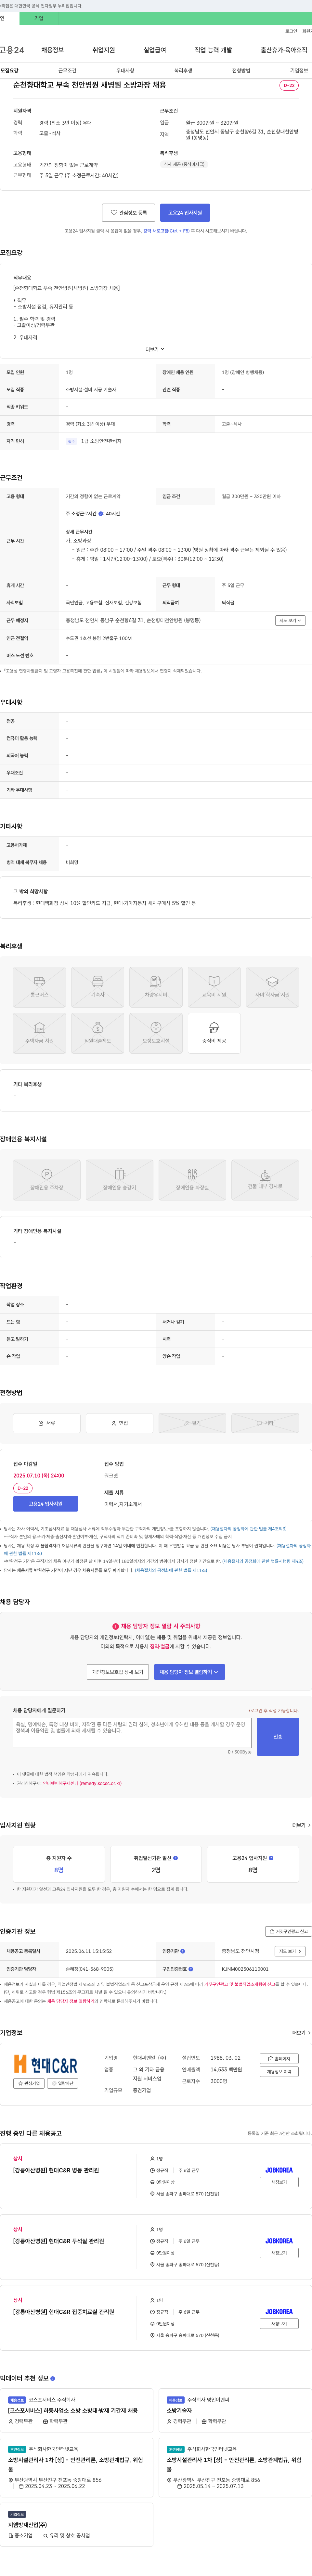Click the 교육비 지원 benefit icon

[x=214, y=987]
